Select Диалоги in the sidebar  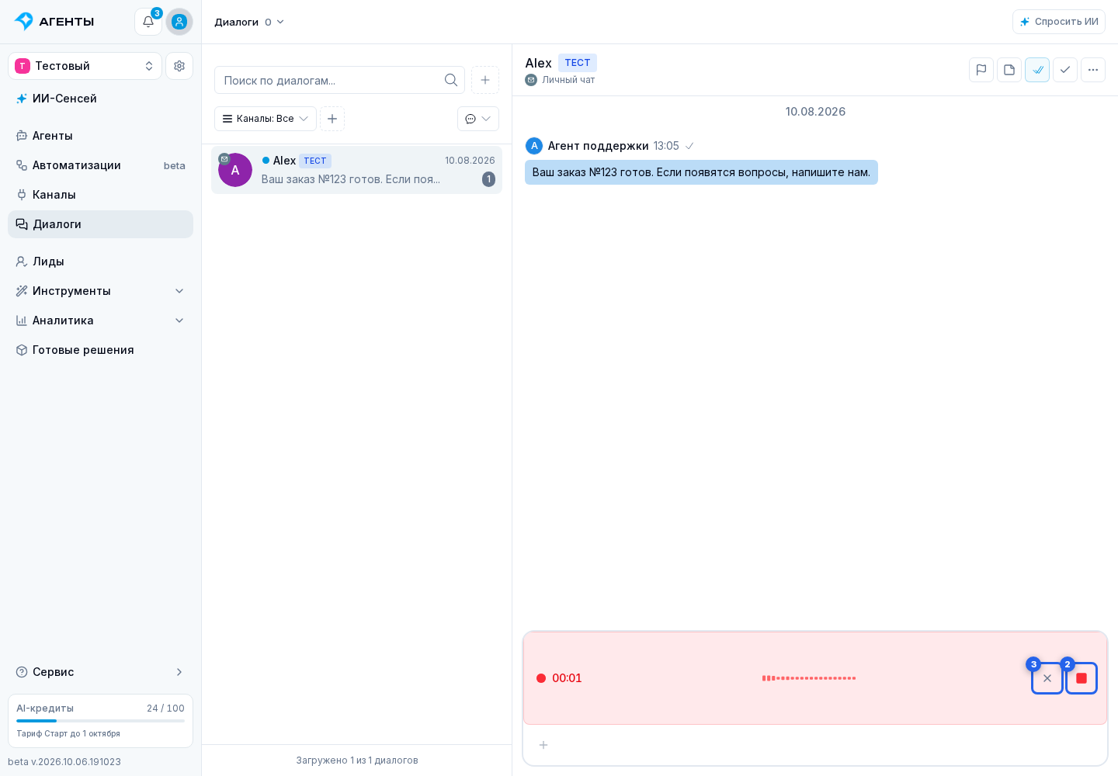tap(101, 224)
